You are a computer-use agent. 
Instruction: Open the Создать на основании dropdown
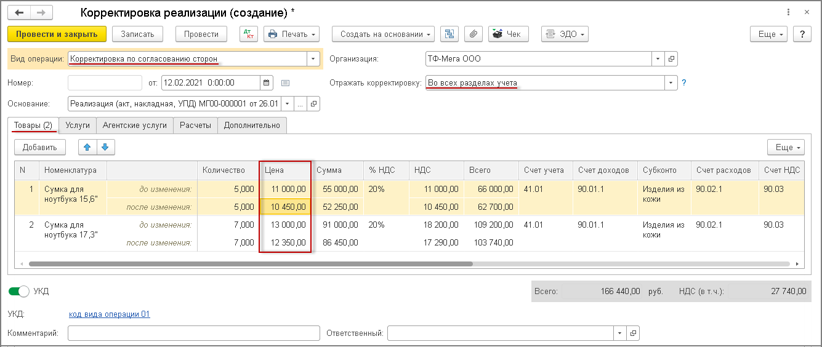click(383, 34)
